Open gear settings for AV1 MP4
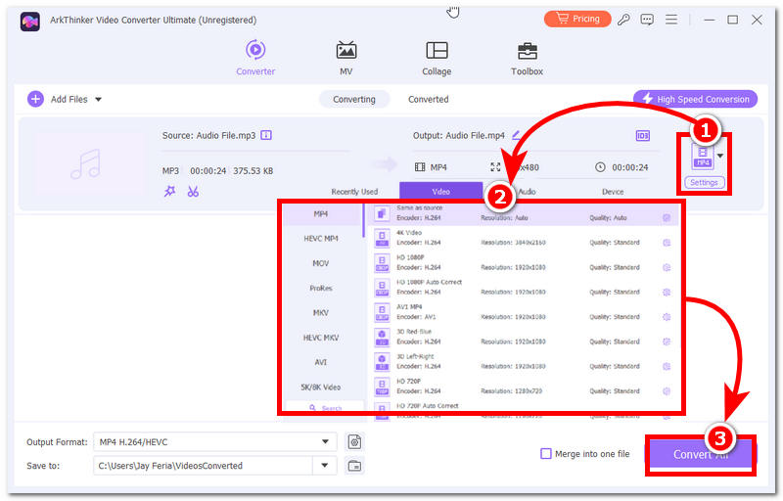 (667, 317)
